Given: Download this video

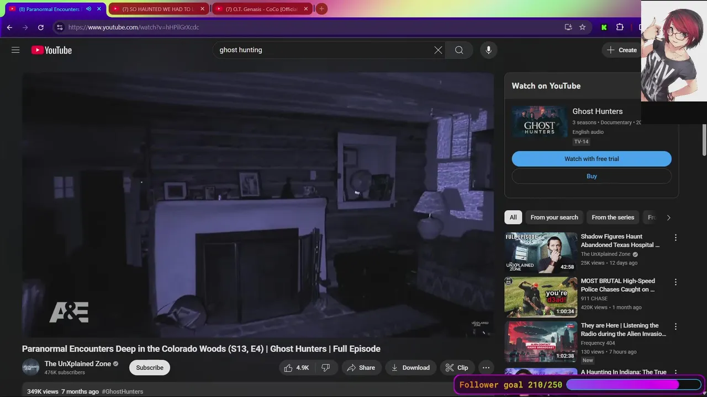Looking at the screenshot, I should (x=411, y=368).
